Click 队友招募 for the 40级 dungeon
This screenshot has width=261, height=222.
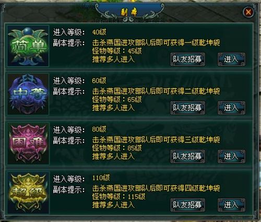tap(188, 60)
